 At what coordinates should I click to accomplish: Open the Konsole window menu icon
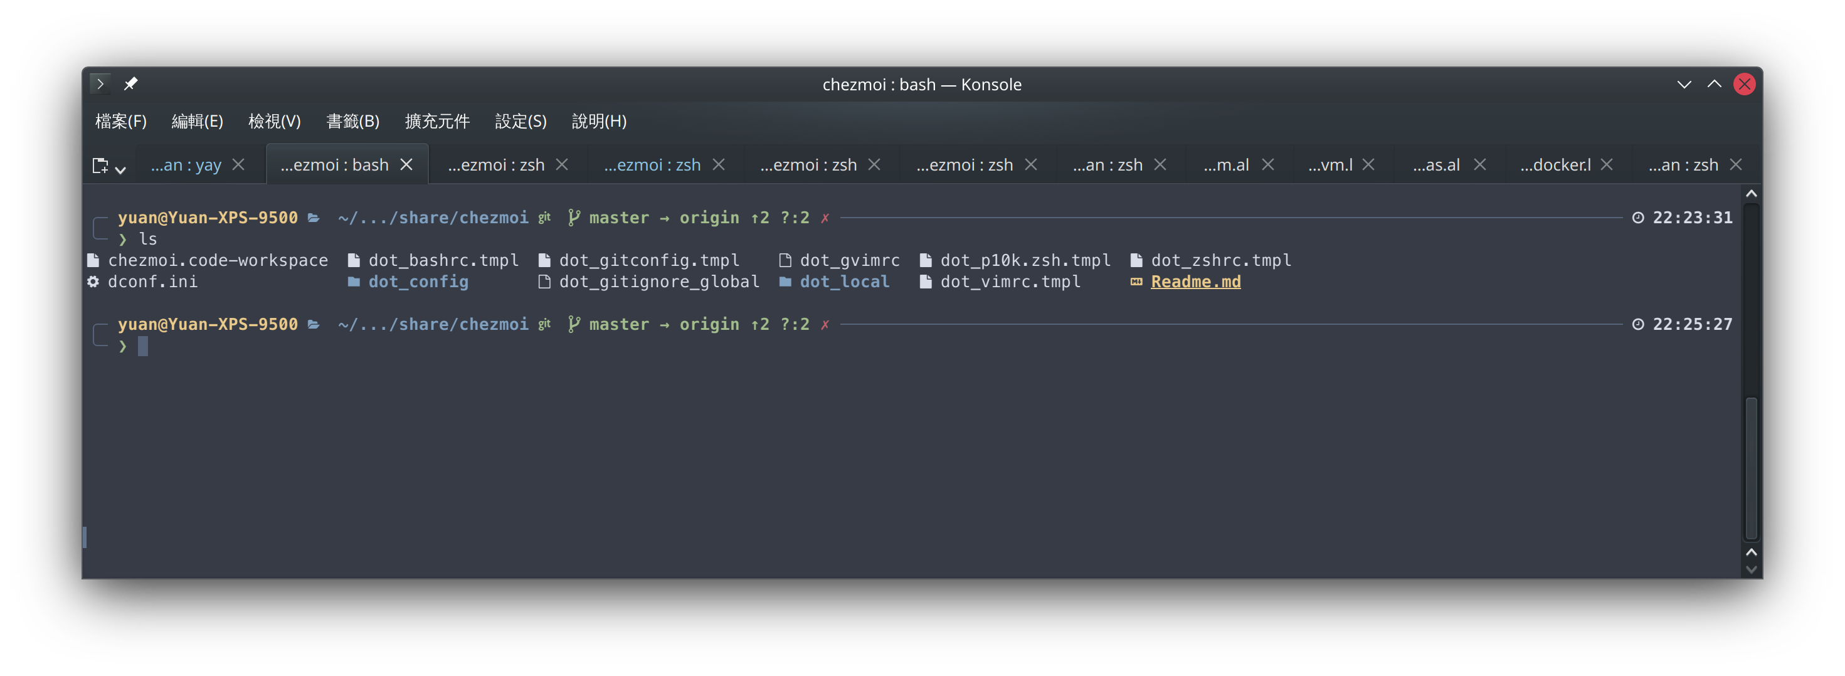(100, 84)
